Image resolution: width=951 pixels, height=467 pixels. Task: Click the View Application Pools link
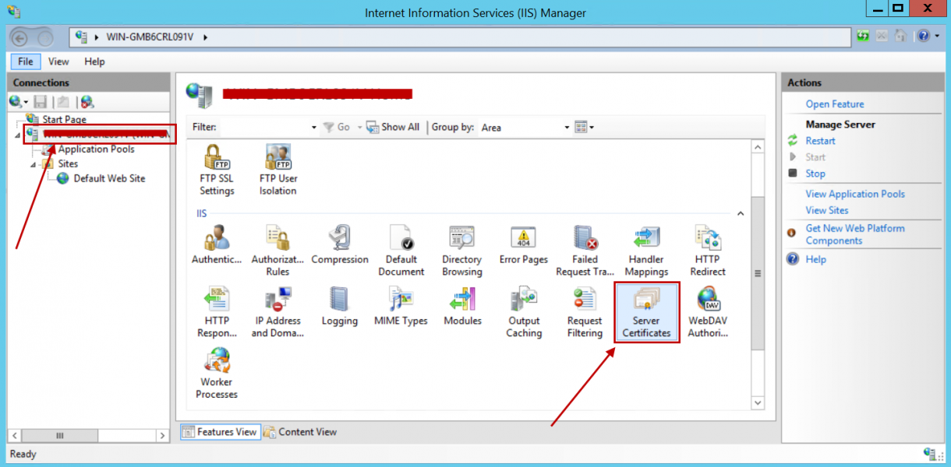pos(855,194)
